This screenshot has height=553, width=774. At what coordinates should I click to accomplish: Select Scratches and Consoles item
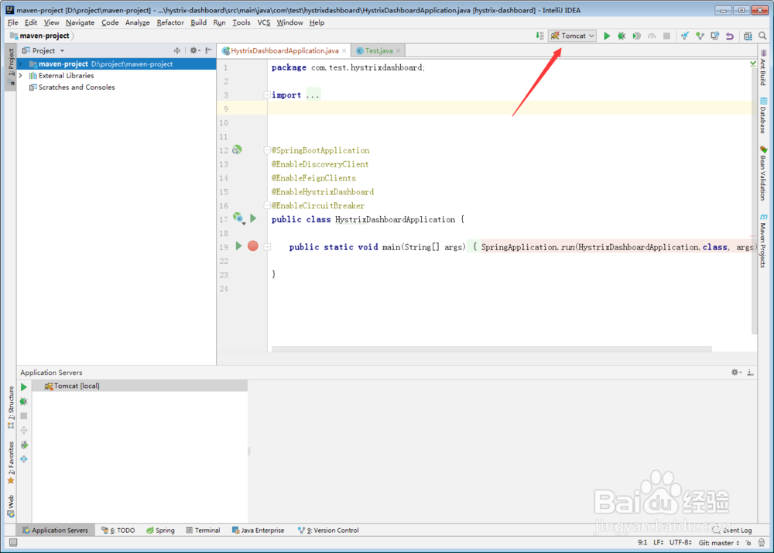[x=71, y=87]
